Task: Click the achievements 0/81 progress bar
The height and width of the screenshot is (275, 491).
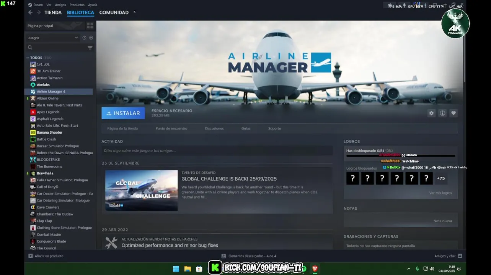Action: [401, 156]
